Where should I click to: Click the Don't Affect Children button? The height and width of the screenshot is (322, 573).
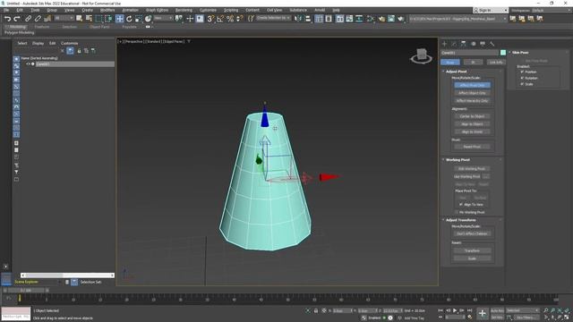[472, 233]
